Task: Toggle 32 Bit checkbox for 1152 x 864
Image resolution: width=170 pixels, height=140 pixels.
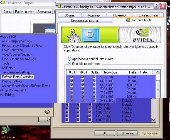Action: coord(90,116)
